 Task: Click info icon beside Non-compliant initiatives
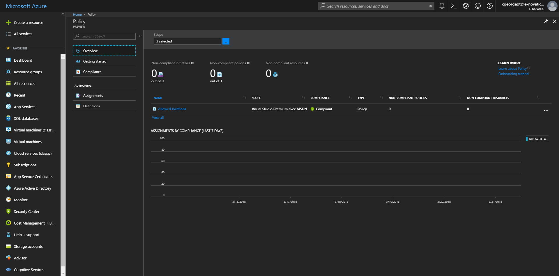(192, 63)
